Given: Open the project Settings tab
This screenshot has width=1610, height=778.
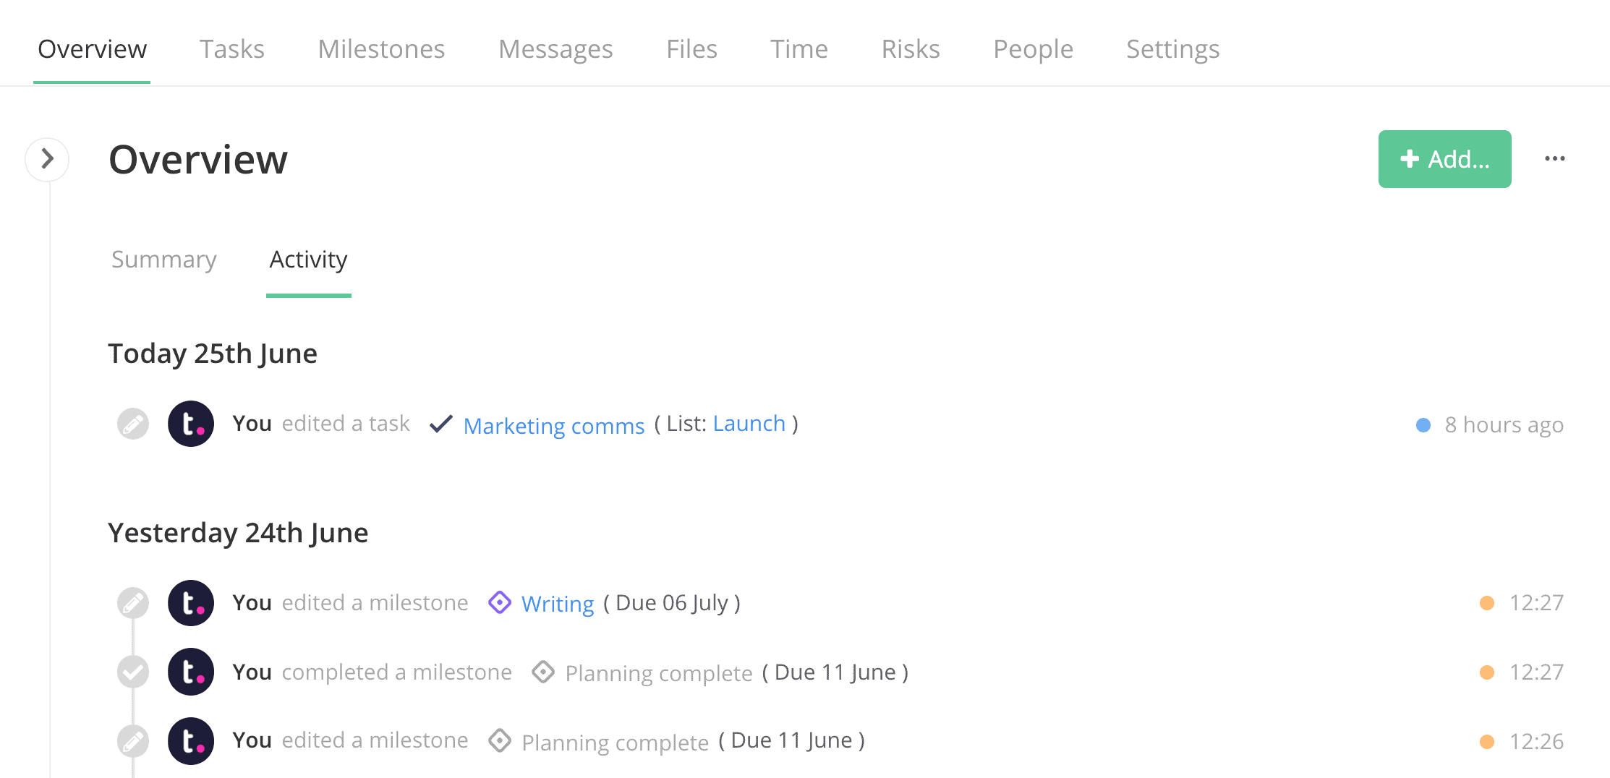Looking at the screenshot, I should point(1172,49).
